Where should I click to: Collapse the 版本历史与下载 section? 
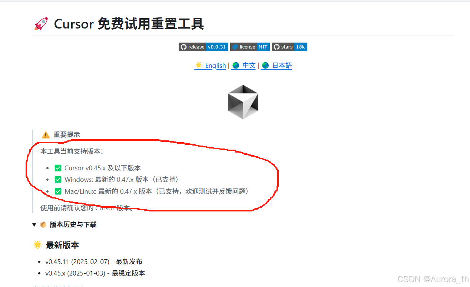point(34,225)
